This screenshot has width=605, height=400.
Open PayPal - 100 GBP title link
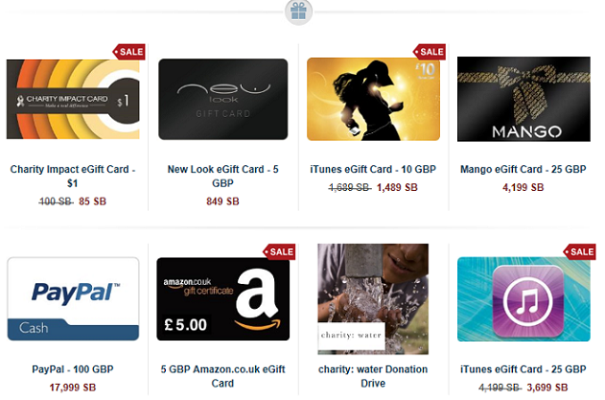[x=73, y=369]
